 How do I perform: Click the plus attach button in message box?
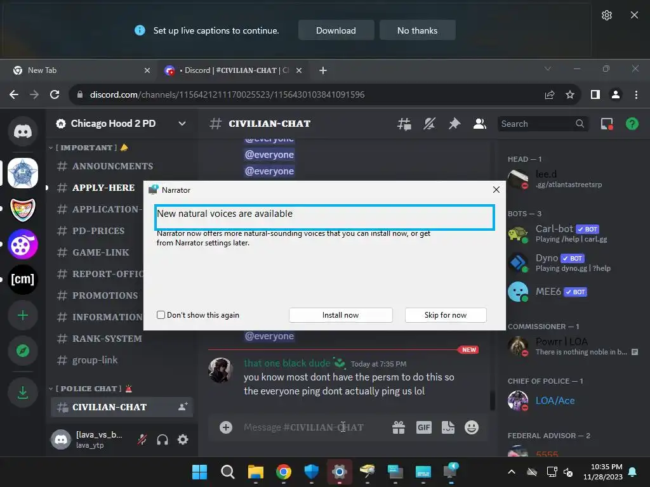coord(226,427)
